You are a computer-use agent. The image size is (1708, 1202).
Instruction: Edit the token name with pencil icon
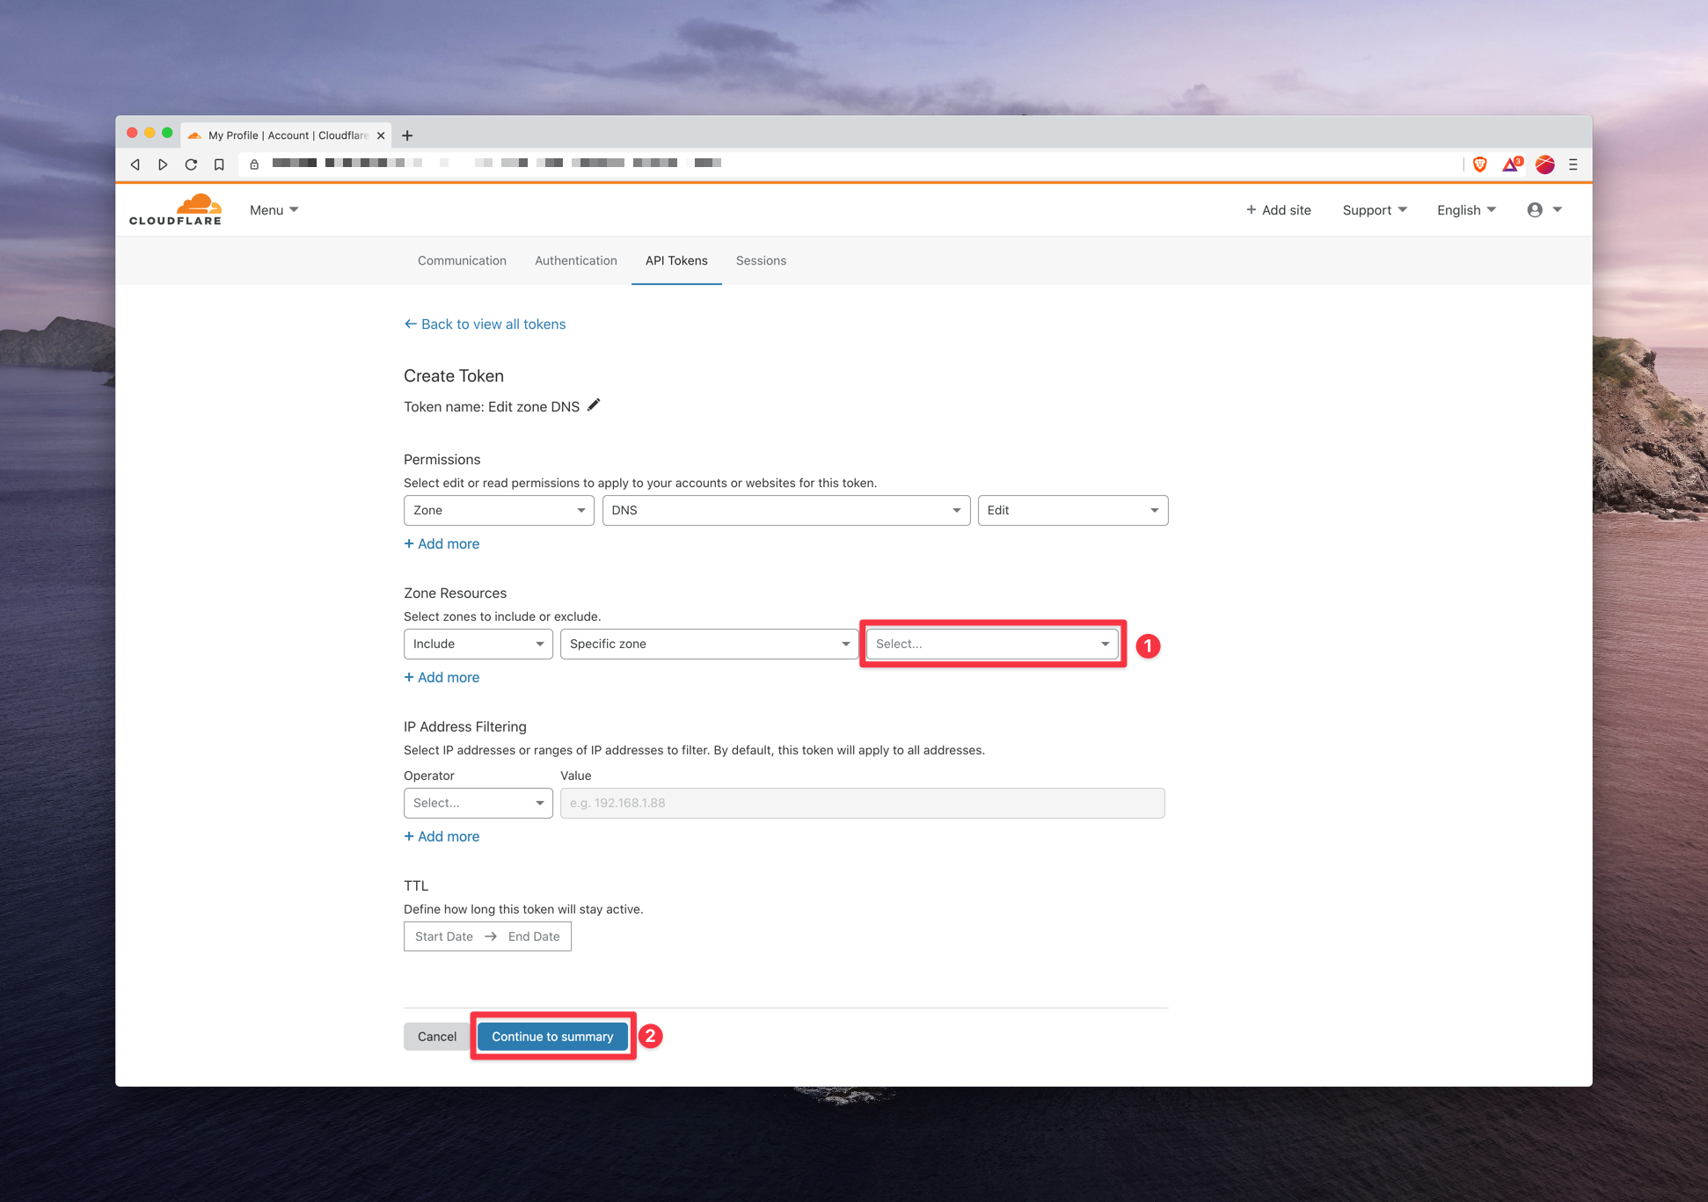[x=594, y=404]
